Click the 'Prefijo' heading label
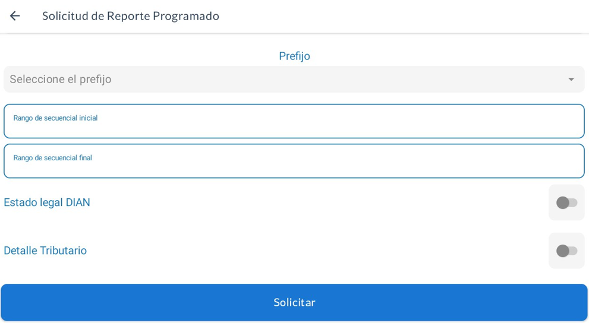589x323 pixels. pyautogui.click(x=294, y=56)
